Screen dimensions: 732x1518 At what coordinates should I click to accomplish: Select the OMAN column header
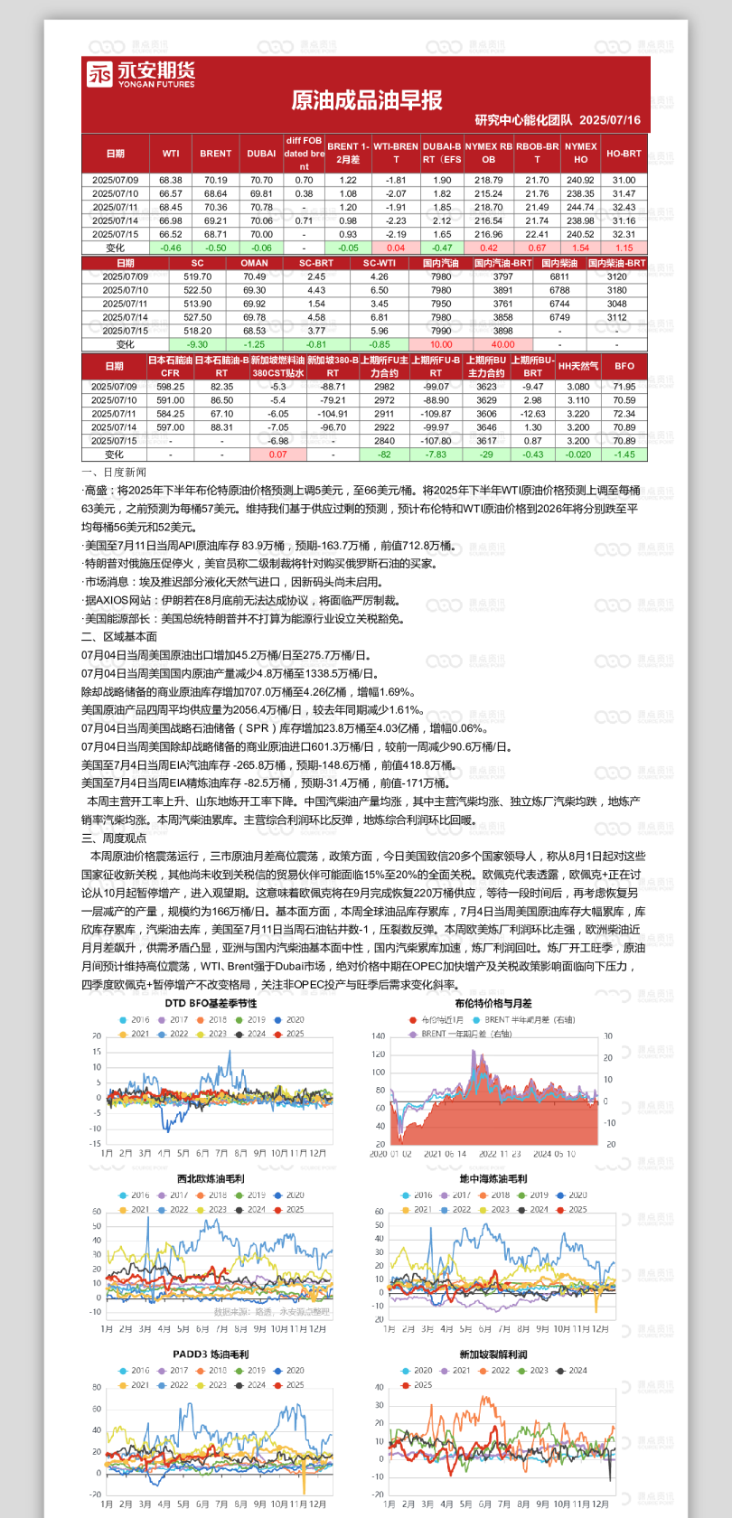pos(255,263)
